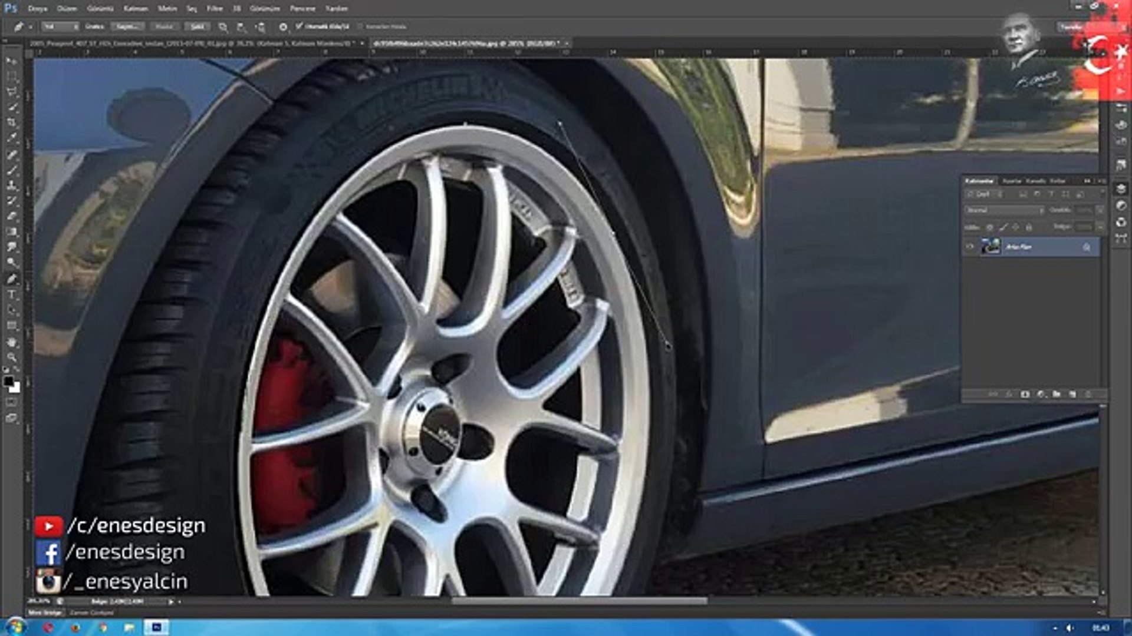Open the Filtre menu

[x=215, y=9]
